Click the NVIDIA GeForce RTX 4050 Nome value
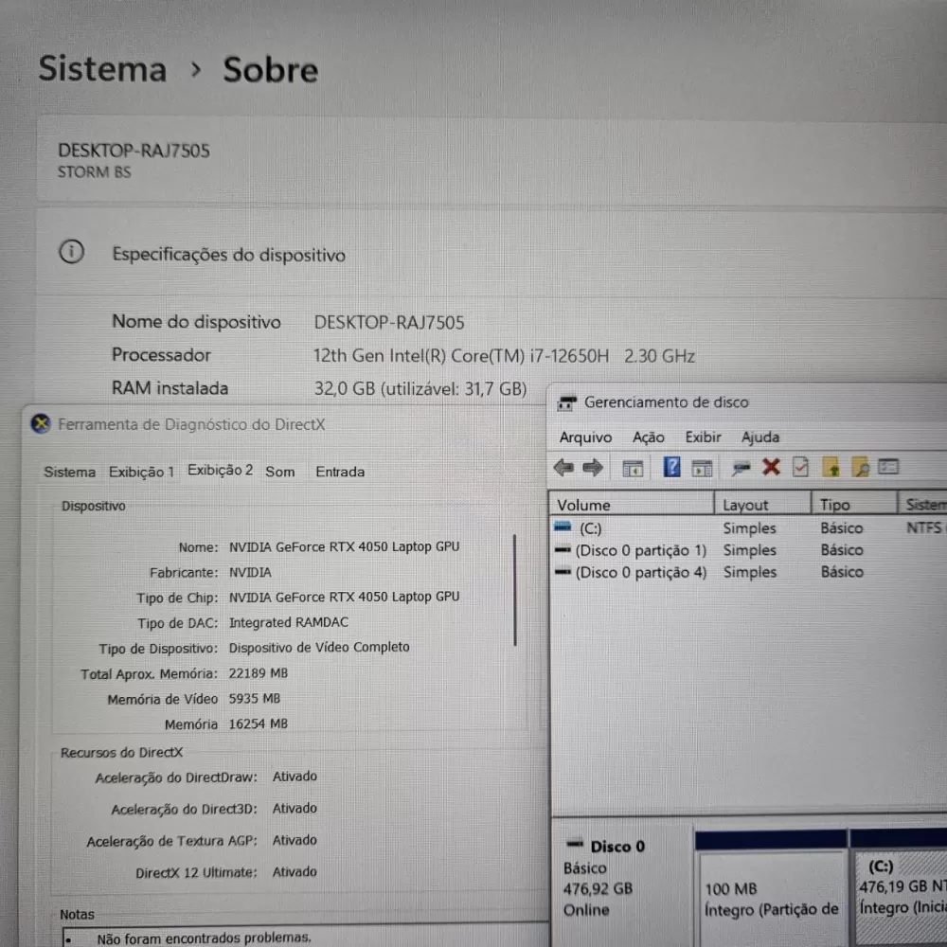 (345, 546)
